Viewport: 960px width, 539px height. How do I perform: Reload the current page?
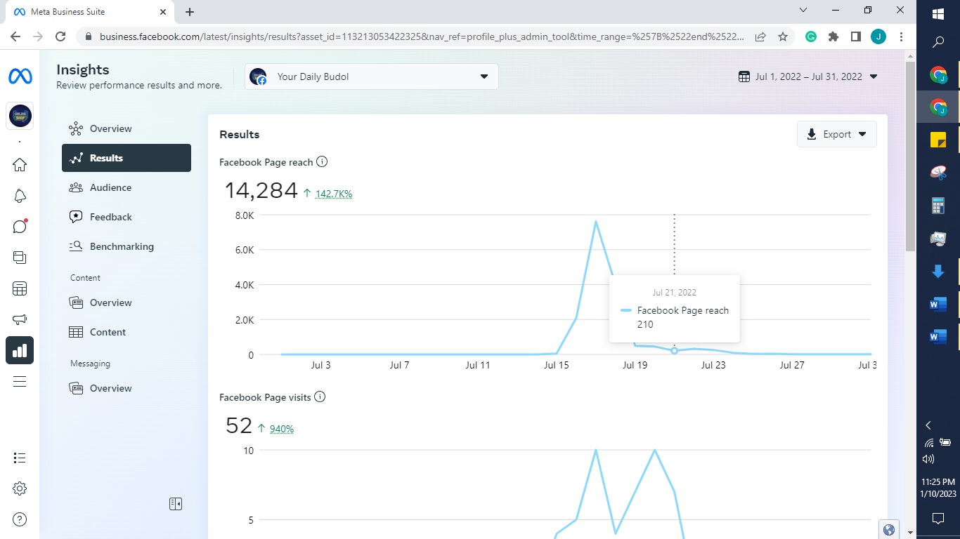pyautogui.click(x=60, y=36)
